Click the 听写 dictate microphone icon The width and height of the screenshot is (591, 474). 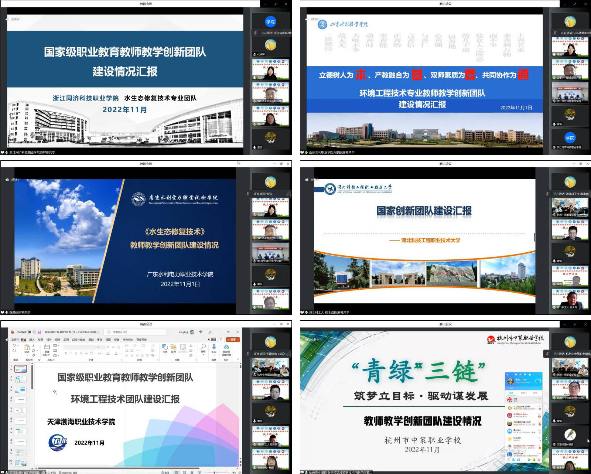(x=214, y=347)
